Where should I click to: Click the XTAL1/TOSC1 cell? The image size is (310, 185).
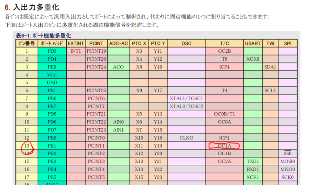(186, 99)
